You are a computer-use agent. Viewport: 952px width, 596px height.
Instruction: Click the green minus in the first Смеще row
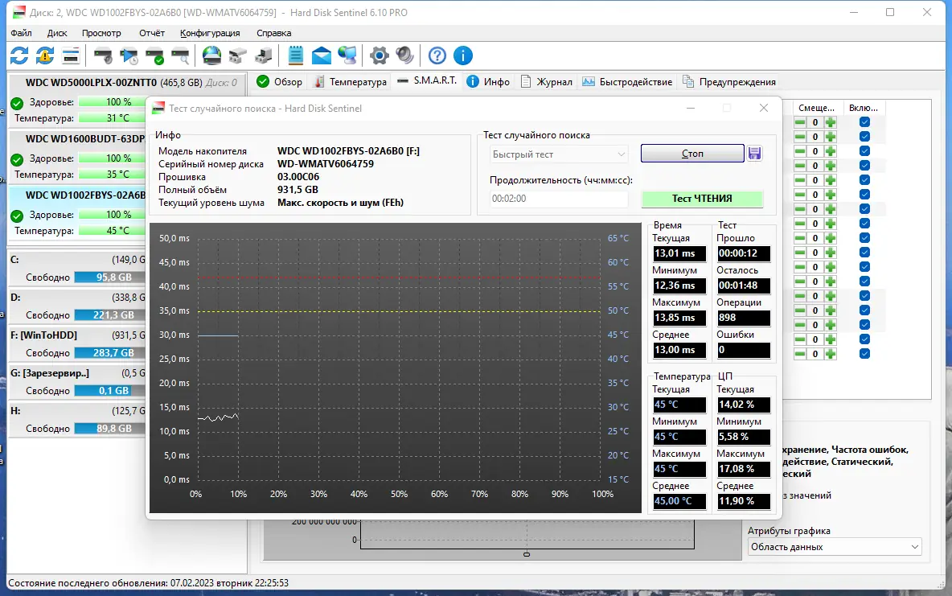pyautogui.click(x=800, y=122)
